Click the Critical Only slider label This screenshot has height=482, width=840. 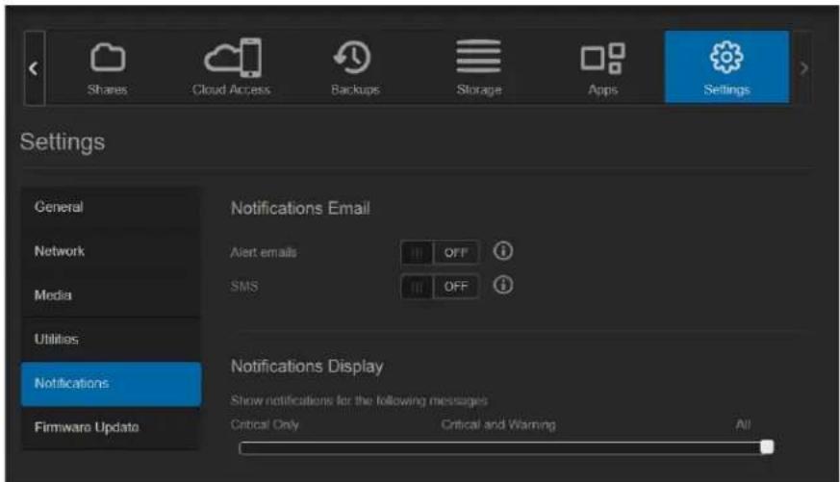(265, 424)
